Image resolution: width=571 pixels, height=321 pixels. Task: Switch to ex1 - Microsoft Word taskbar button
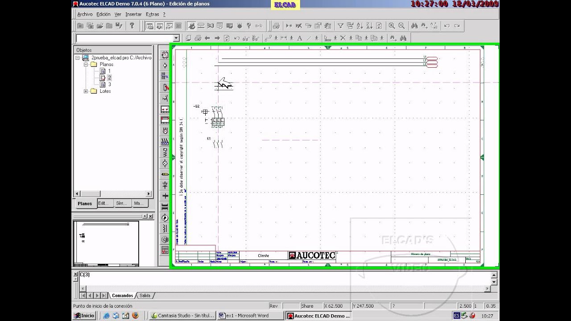251,316
